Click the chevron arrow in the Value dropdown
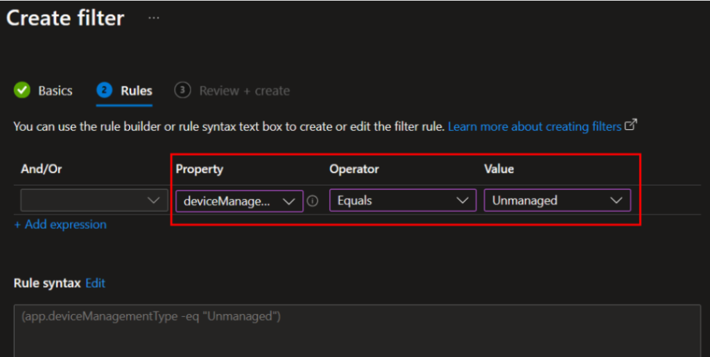Viewport: 710px width, 357px height. (616, 201)
